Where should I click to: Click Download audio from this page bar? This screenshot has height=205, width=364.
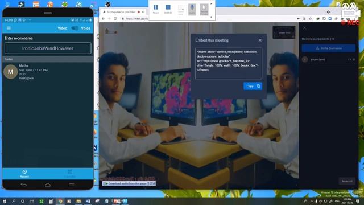129,183
